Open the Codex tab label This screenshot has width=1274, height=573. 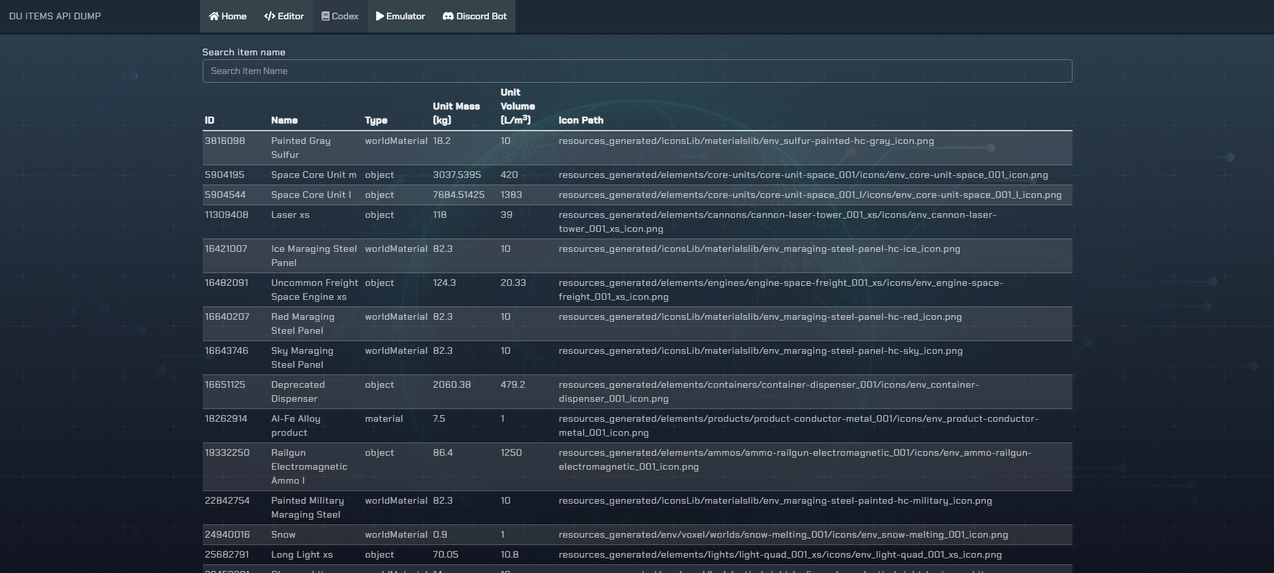point(345,16)
